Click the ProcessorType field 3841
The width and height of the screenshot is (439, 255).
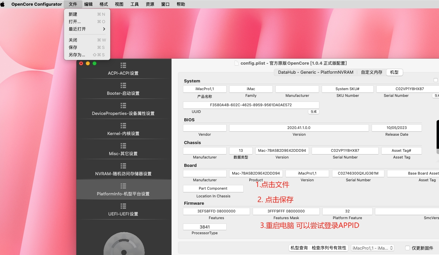tap(205, 227)
